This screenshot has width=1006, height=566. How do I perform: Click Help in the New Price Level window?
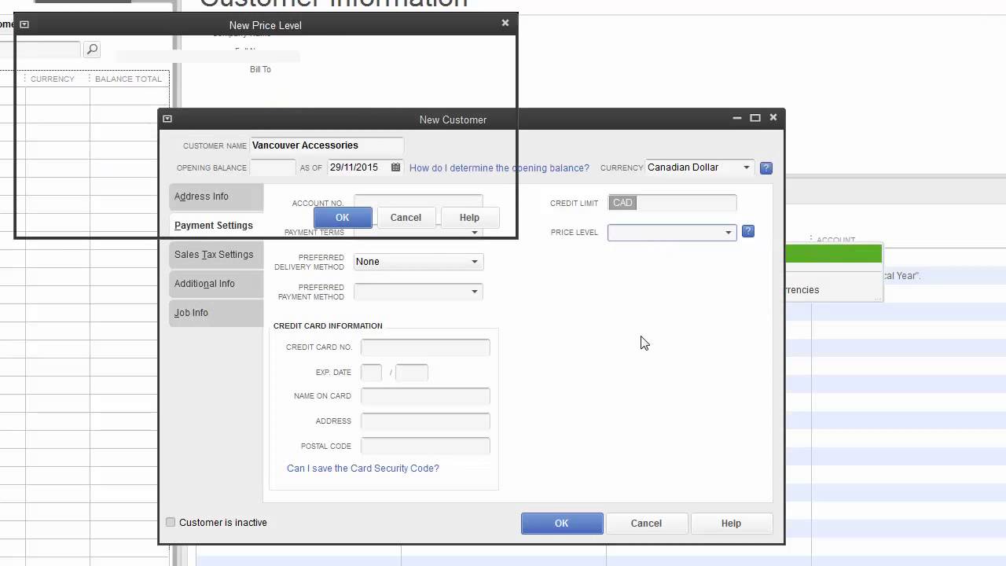(x=469, y=218)
